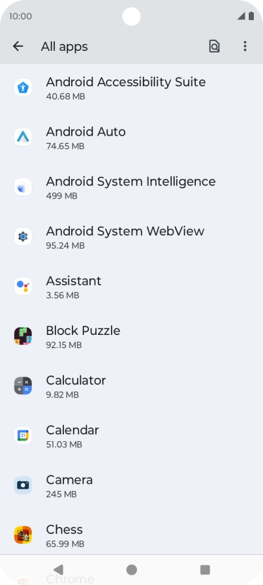Open Chess app info entry

click(131, 535)
